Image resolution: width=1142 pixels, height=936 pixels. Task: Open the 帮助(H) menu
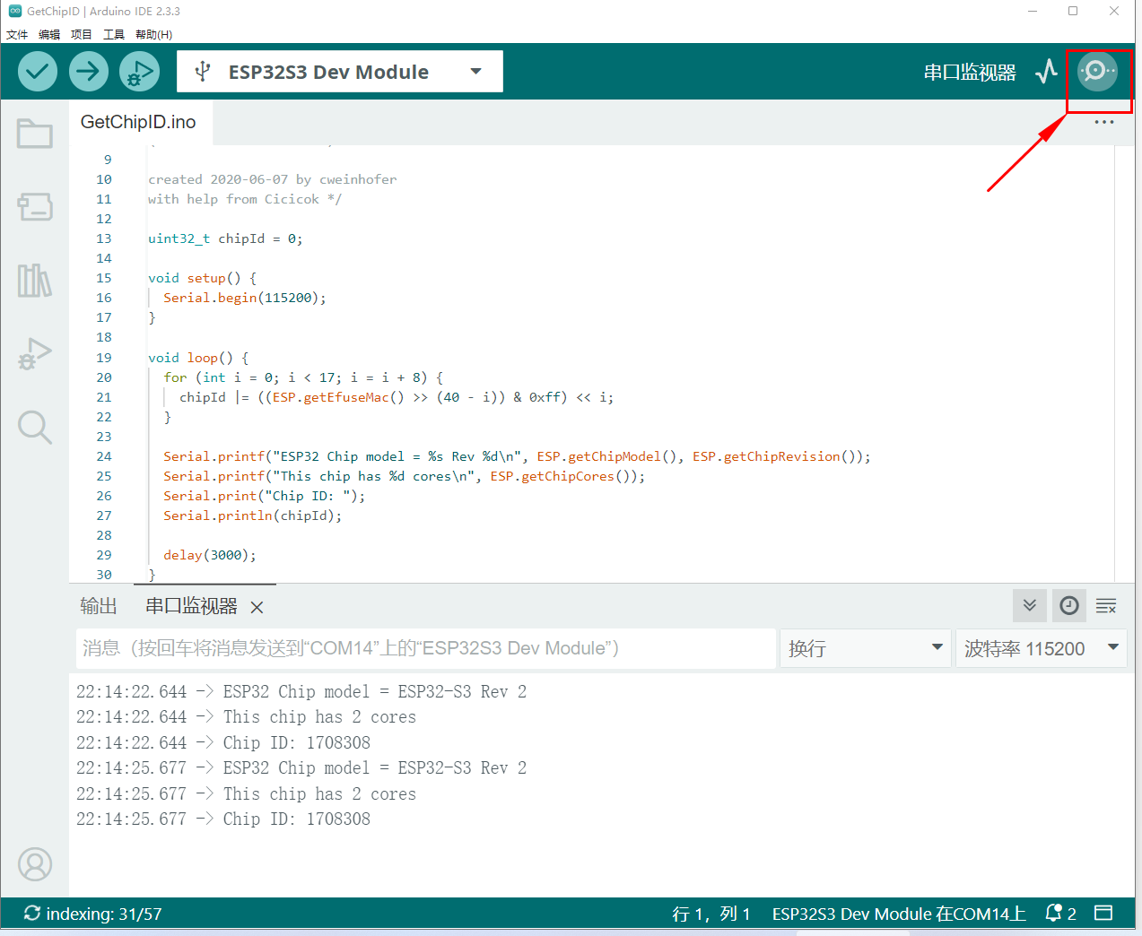tap(153, 34)
